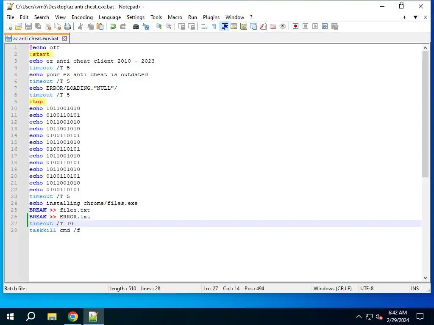Open the Run menu
Screen dimensions: 434x325
(192, 17)
